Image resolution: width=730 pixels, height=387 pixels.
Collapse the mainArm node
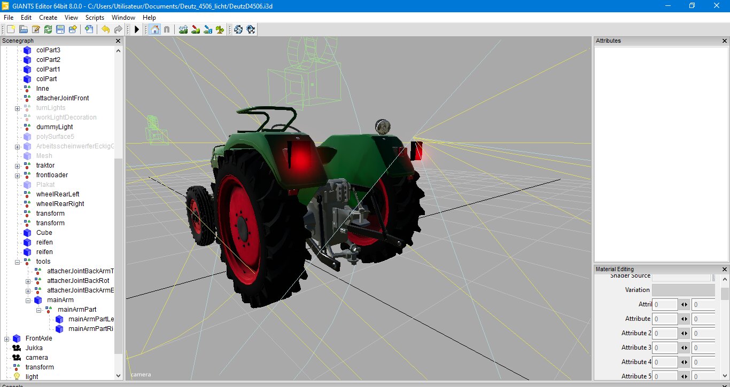[28, 300]
